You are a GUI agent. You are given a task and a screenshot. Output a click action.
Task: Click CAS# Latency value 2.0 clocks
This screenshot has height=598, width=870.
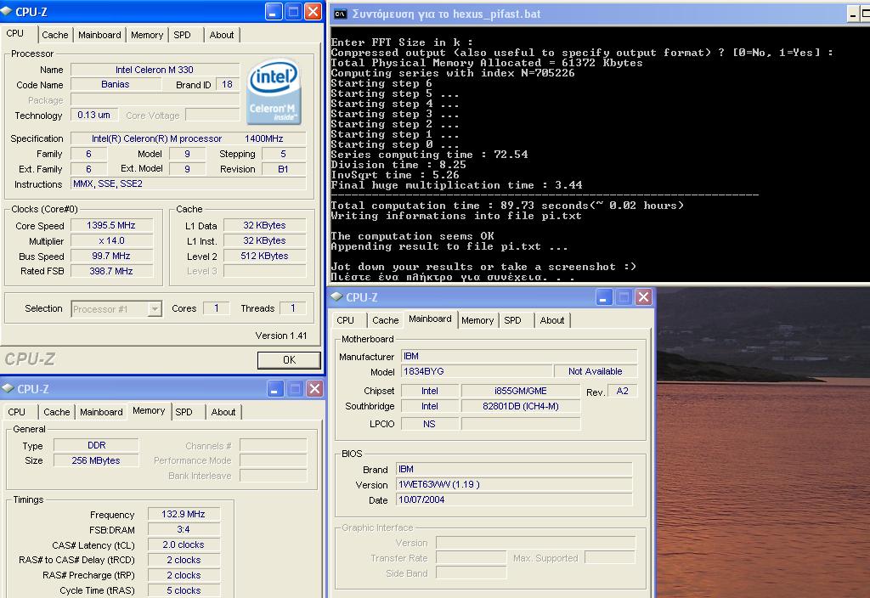184,544
